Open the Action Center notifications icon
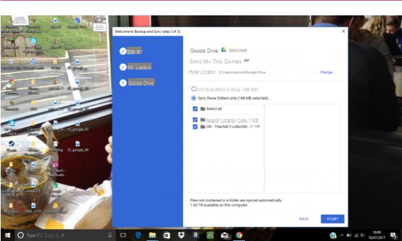This screenshot has height=241, width=402. 393,235
